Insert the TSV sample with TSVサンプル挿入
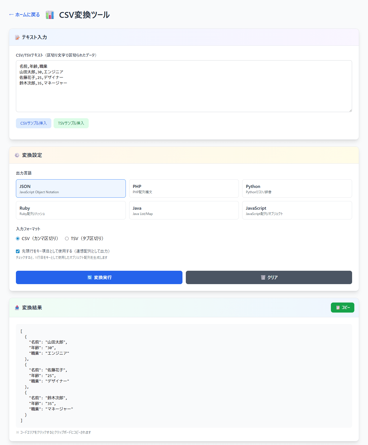 71,123
